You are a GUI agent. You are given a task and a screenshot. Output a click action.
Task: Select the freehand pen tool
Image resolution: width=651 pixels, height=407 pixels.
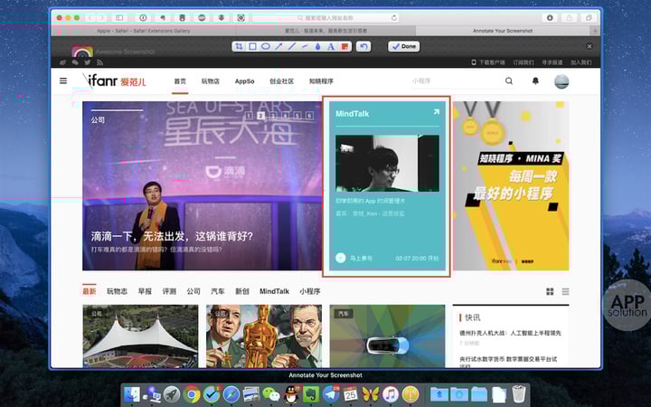click(306, 46)
